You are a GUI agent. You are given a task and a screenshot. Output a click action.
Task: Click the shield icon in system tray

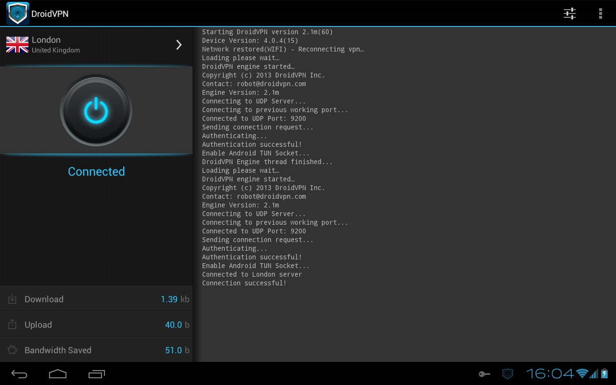pyautogui.click(x=507, y=374)
